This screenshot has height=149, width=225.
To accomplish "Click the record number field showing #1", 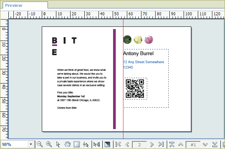I will (x=193, y=144).
